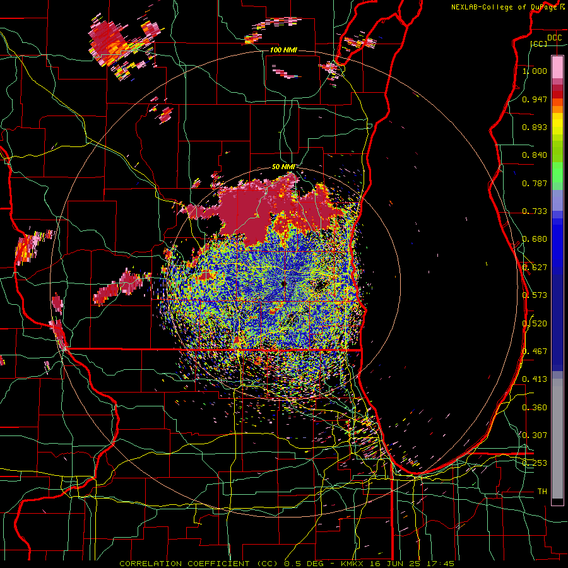Click the 50 NMI range ring label

[283, 167]
